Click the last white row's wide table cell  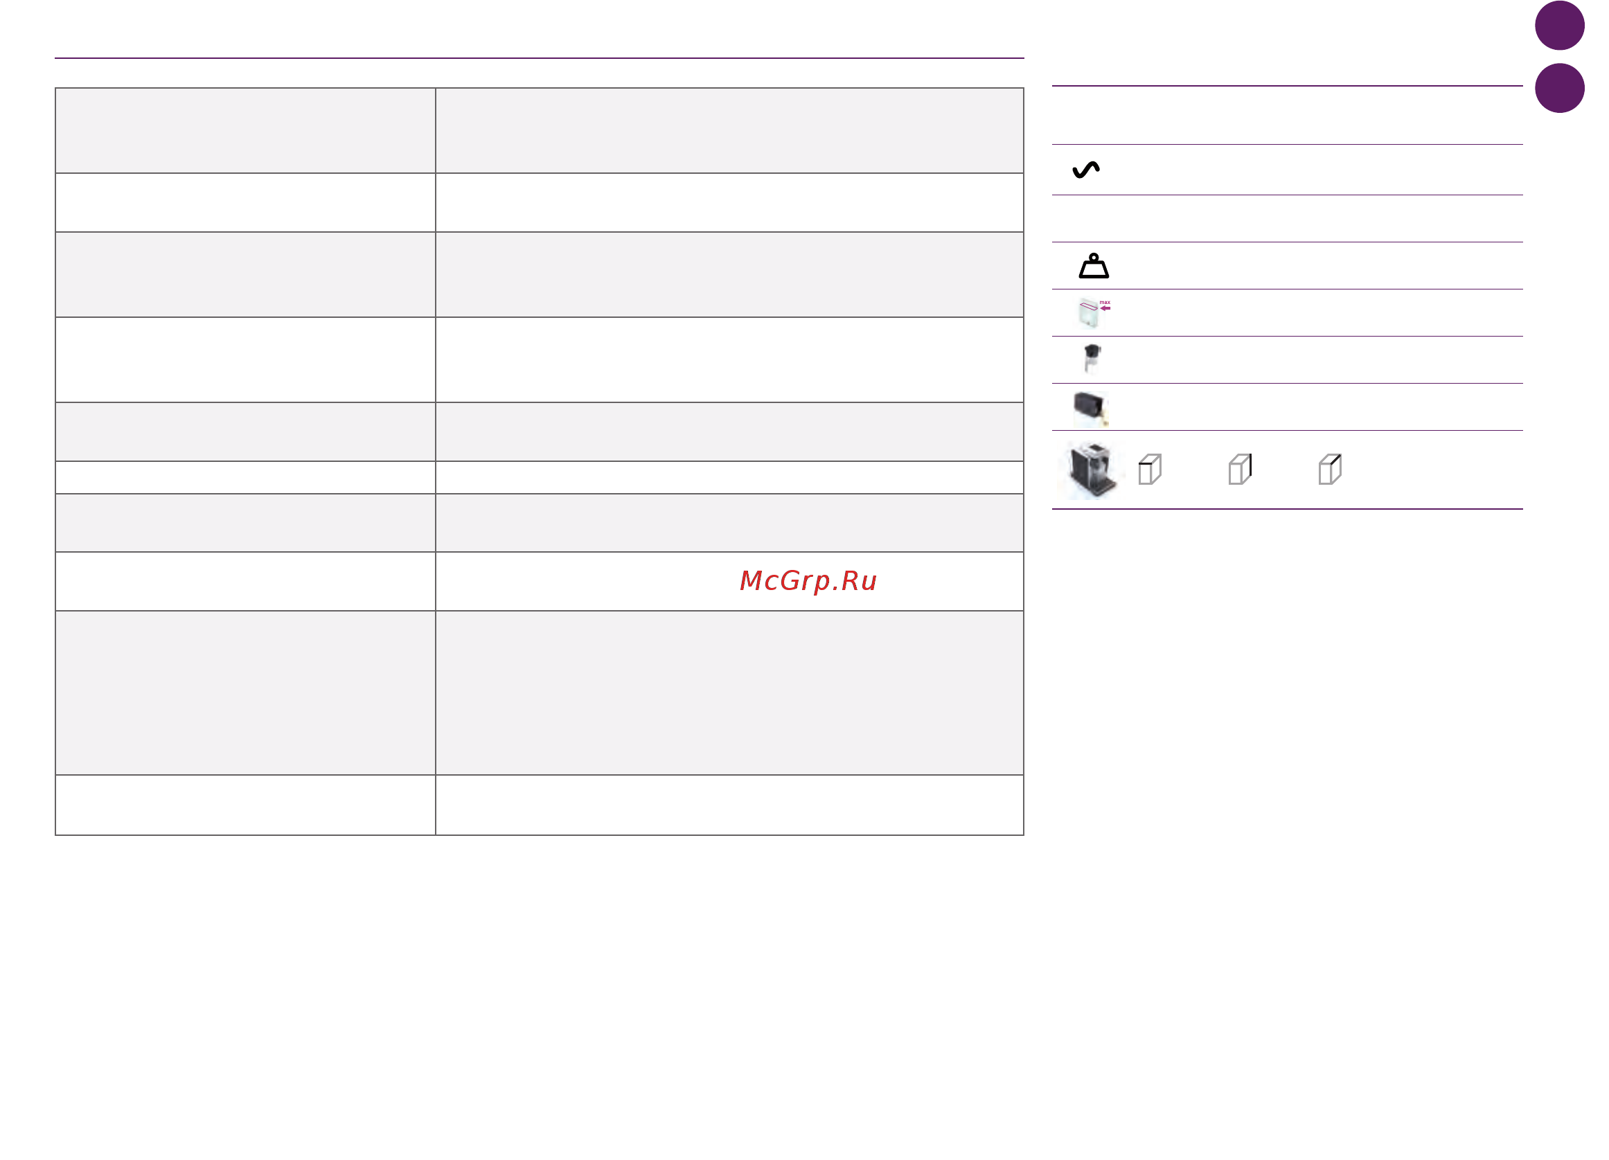point(729,805)
